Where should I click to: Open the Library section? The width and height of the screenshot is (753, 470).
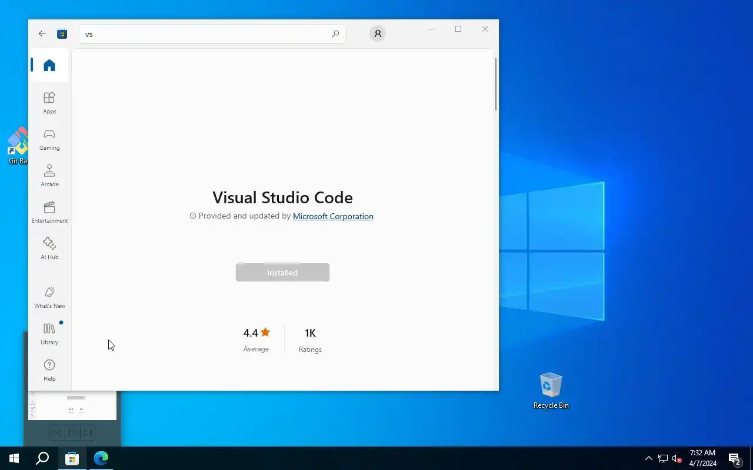point(49,334)
